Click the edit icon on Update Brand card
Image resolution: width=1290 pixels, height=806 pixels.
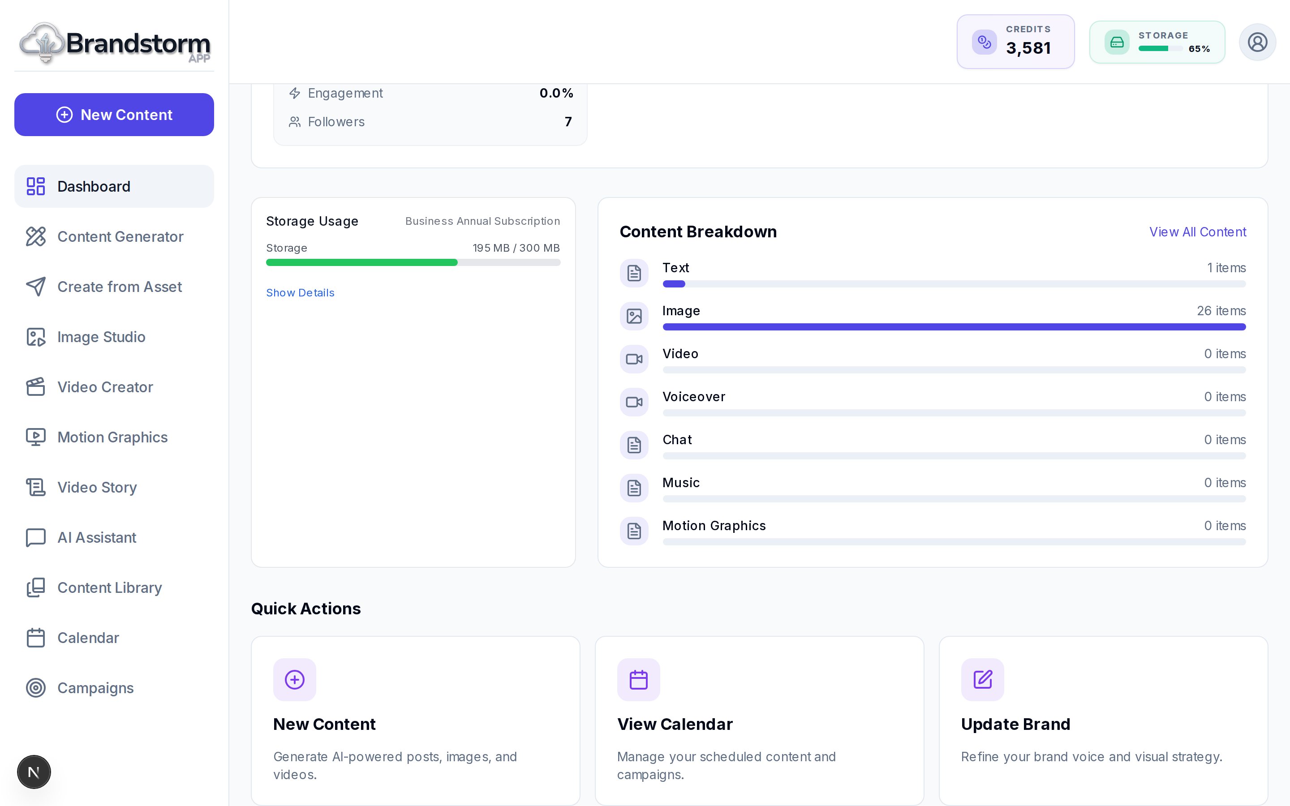(x=982, y=680)
